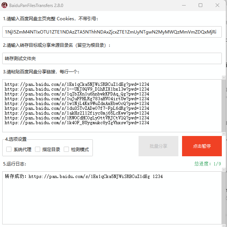Click the BaiduPanFilesTransfers app icon
This screenshot has height=227, width=227.
(x=4, y=6)
